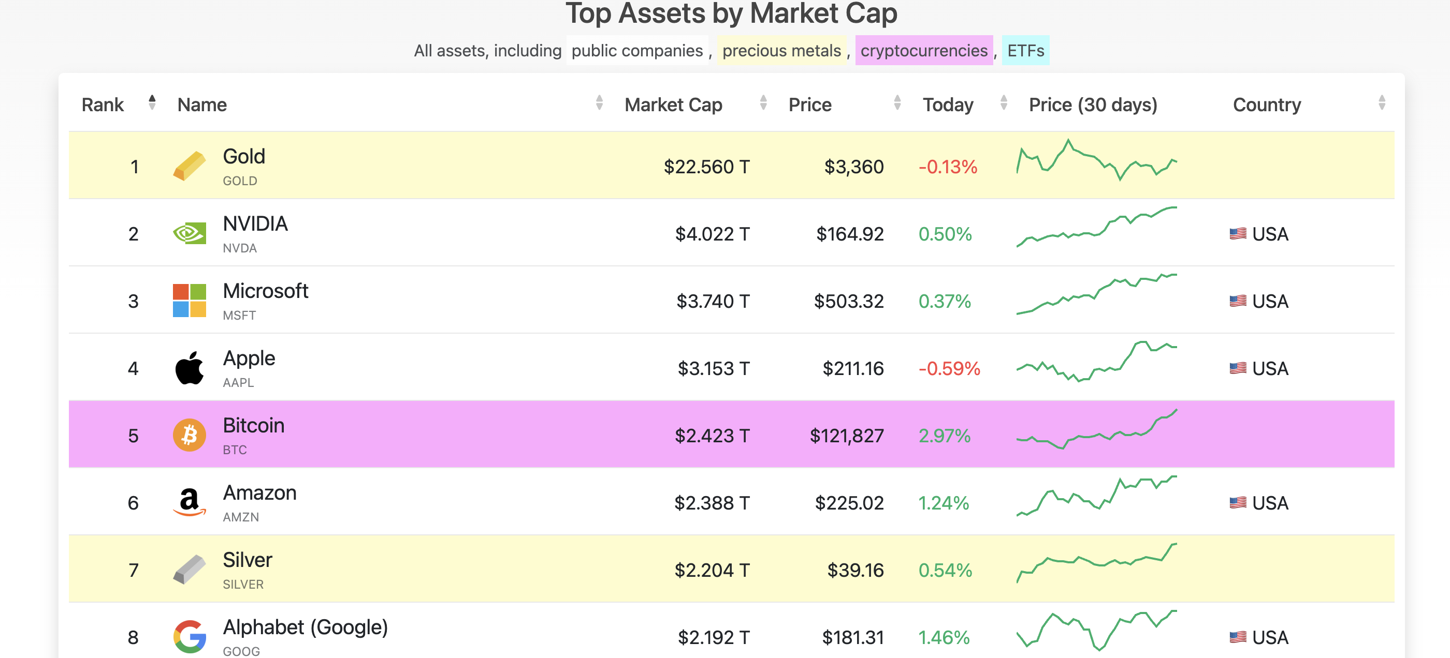Image resolution: width=1450 pixels, height=658 pixels.
Task: Click the Price column header label
Action: click(809, 104)
